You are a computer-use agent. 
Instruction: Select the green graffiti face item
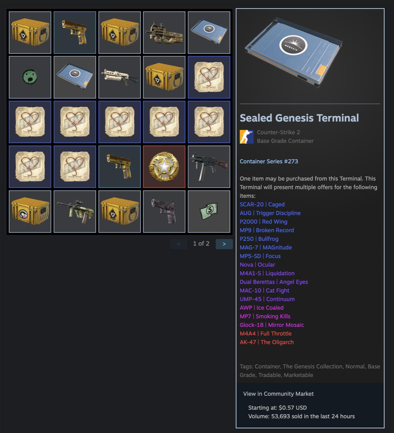pos(30,77)
